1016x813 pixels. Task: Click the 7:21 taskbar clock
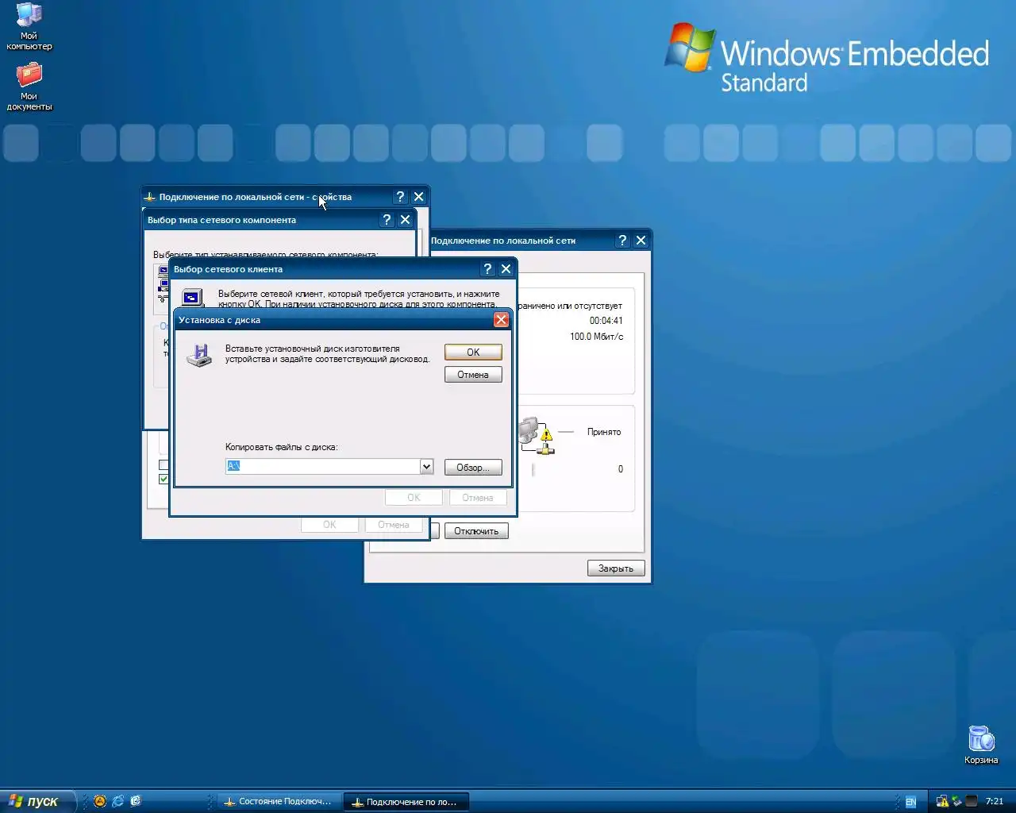995,802
